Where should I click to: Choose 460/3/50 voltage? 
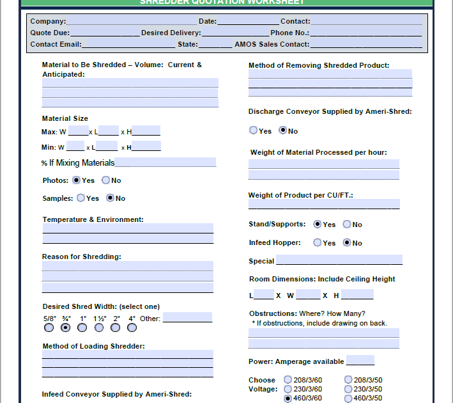(348, 399)
